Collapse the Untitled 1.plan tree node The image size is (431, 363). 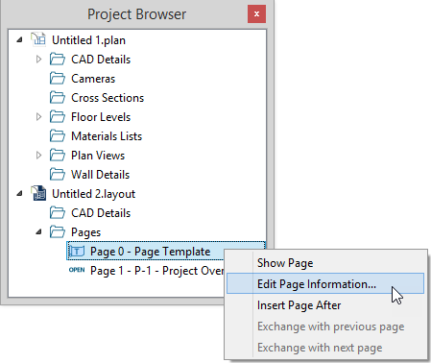click(x=20, y=40)
